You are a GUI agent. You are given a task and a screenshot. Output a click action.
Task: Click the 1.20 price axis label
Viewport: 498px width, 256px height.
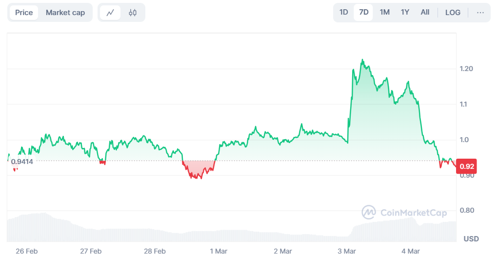coord(467,69)
